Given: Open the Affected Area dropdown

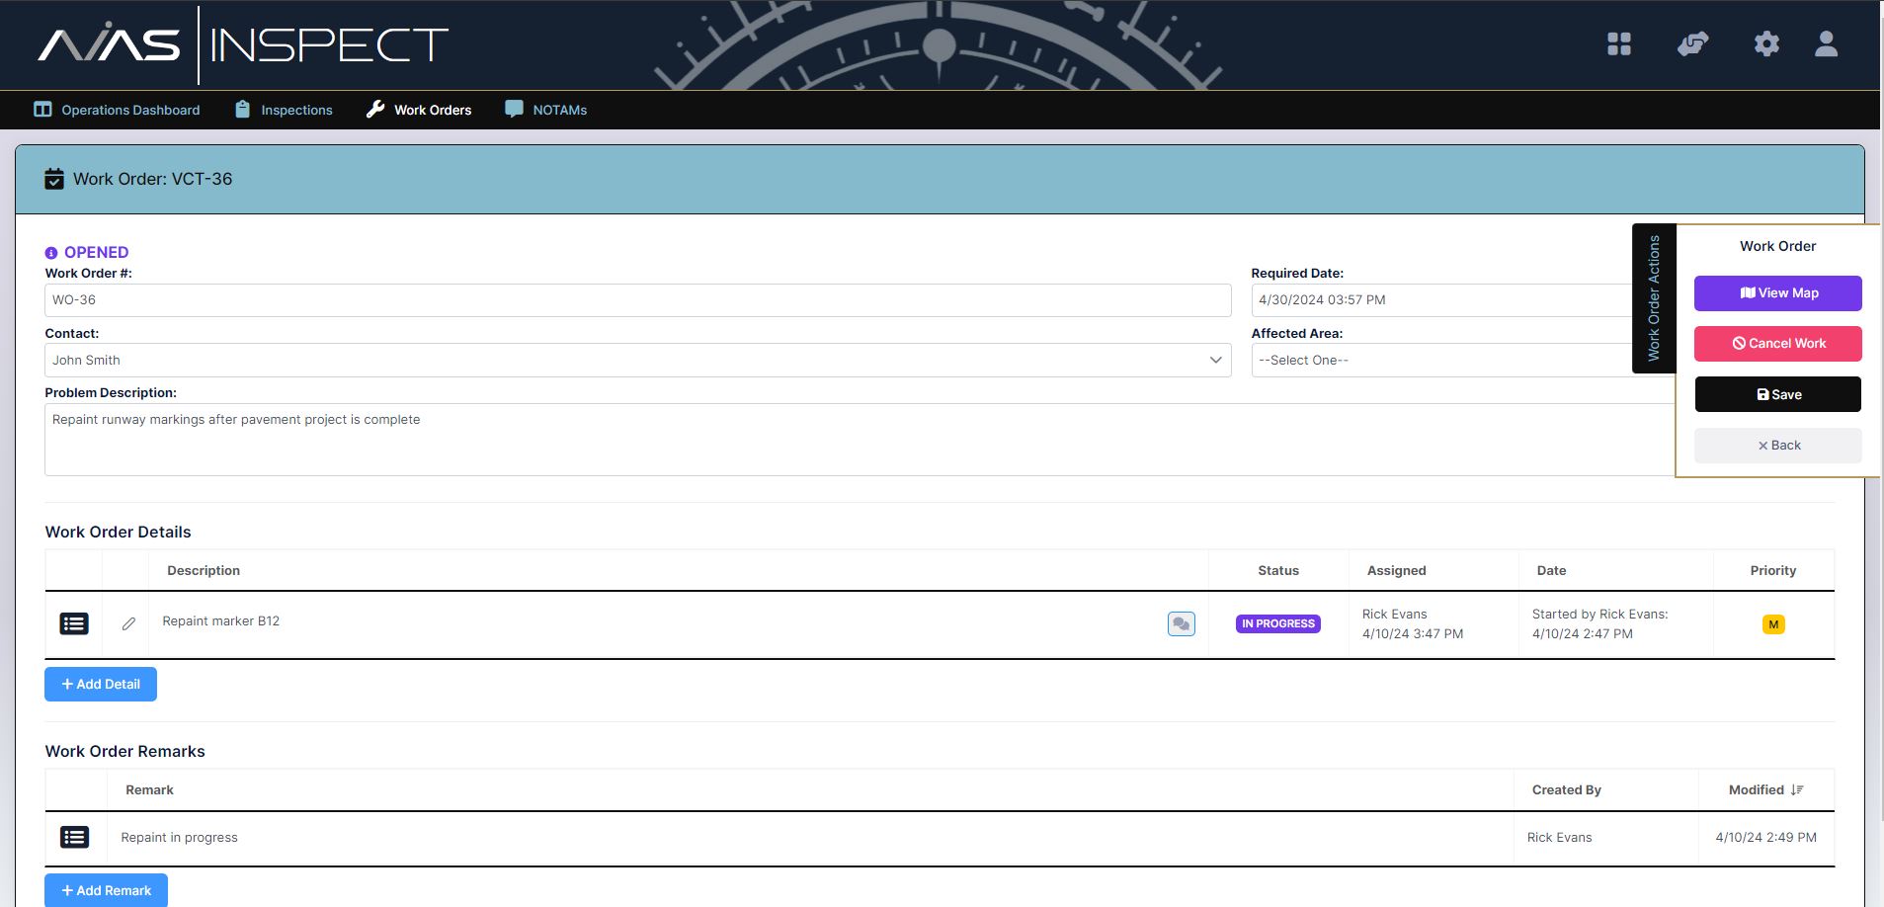Looking at the screenshot, I should click(1442, 360).
